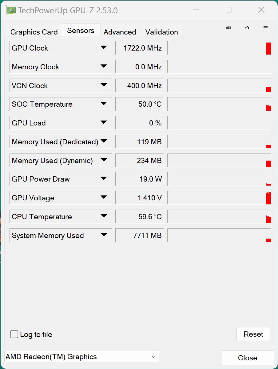Screen dimensions: 278x369
Task: Open the CPU Temperature dropdown arrow
Action: coord(104,216)
